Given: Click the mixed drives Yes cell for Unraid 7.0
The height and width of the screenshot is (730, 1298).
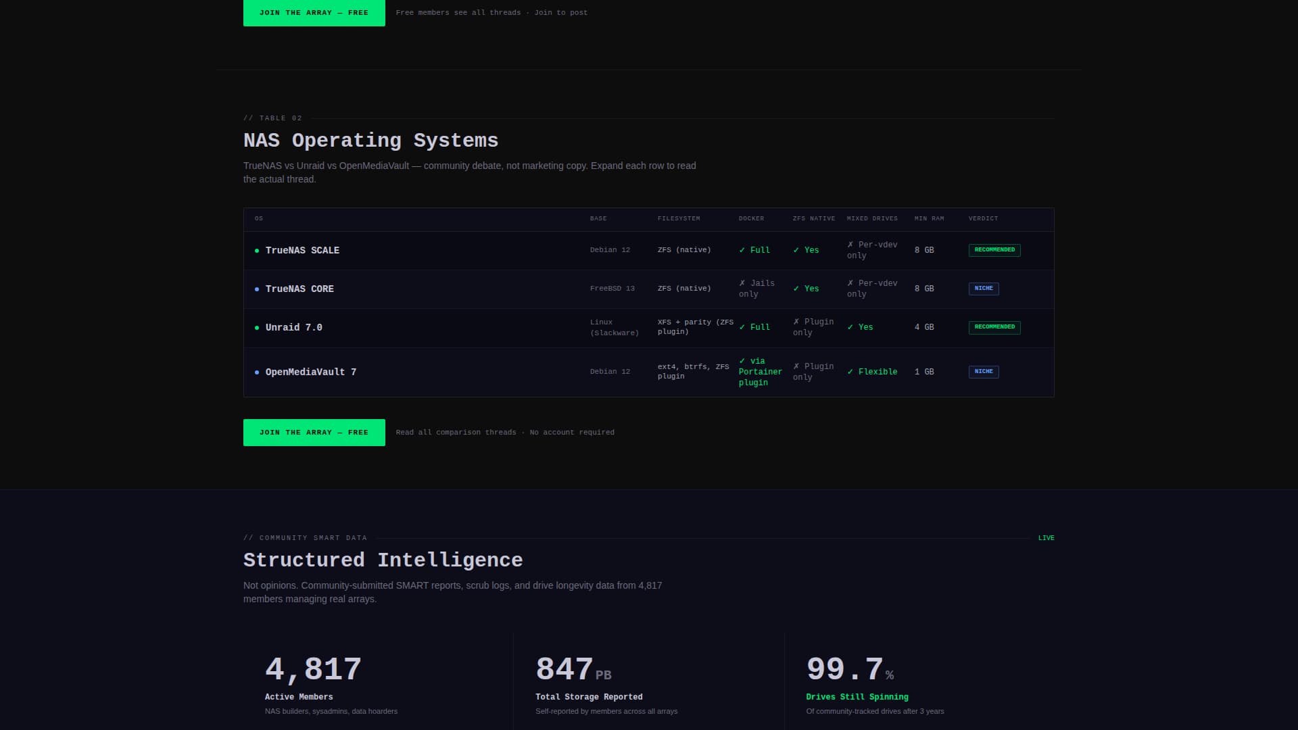Looking at the screenshot, I should (860, 327).
